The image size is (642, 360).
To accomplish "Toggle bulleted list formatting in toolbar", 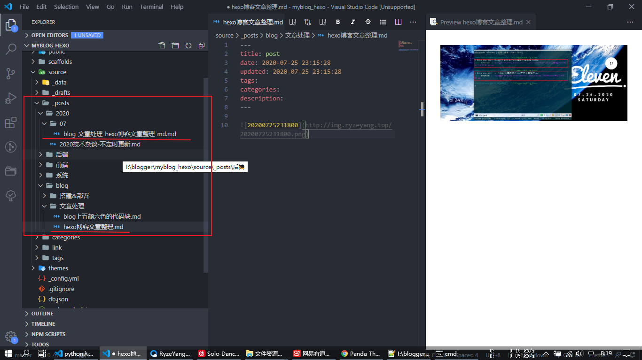I will point(383,22).
